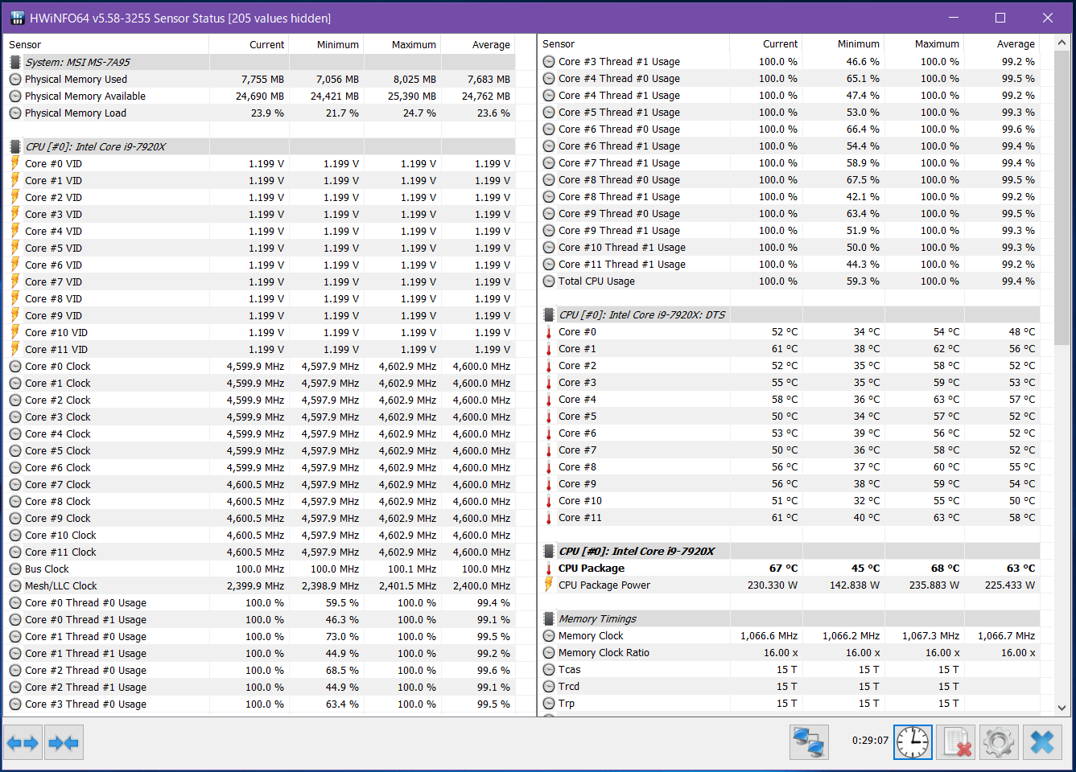Select the Core #5 VID row
The height and width of the screenshot is (772, 1076).
coord(259,248)
